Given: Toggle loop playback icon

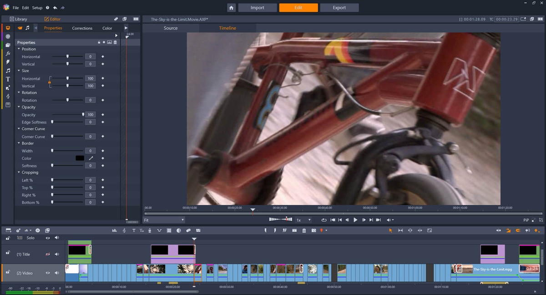Looking at the screenshot, I should point(324,220).
